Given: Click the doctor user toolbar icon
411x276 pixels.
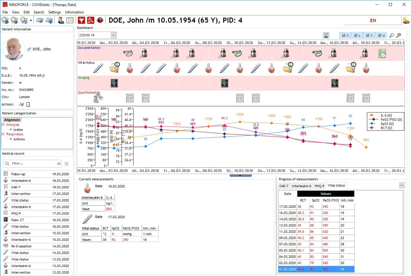Looking at the screenshot, I should pyautogui.click(x=61, y=20).
